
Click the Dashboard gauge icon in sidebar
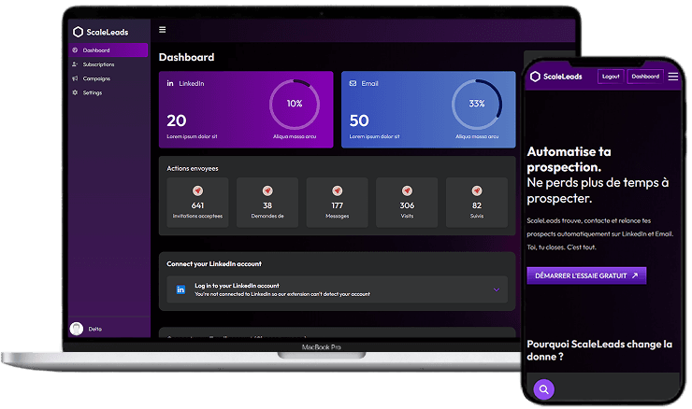point(75,50)
